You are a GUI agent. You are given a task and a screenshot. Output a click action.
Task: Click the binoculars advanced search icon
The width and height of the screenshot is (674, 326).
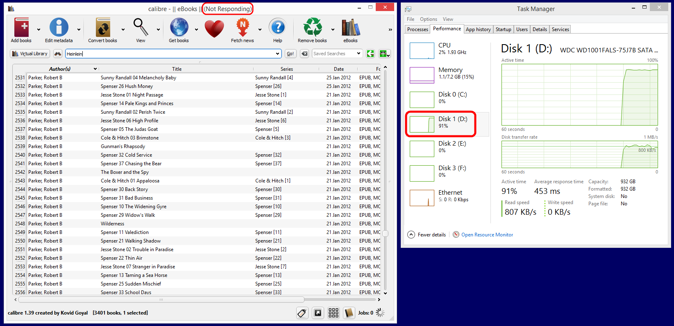(x=58, y=54)
